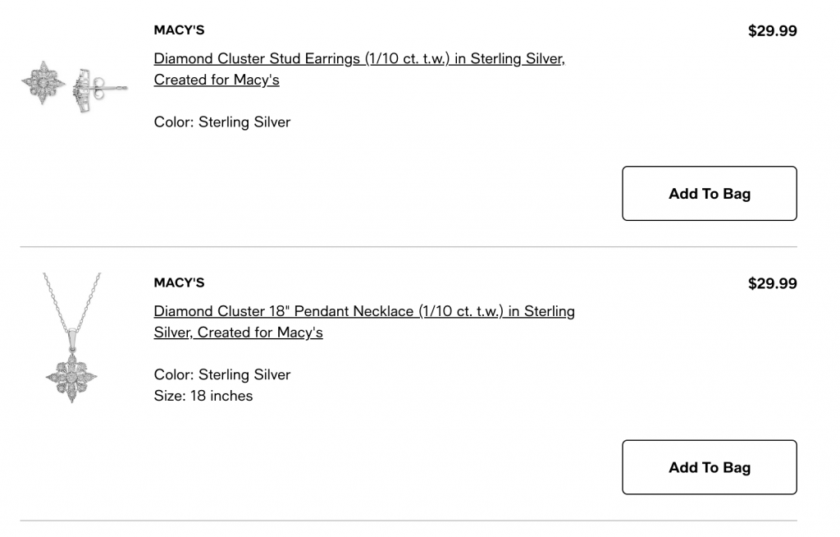Click the front-facing star earring image
The height and width of the screenshot is (537, 840).
point(43,83)
